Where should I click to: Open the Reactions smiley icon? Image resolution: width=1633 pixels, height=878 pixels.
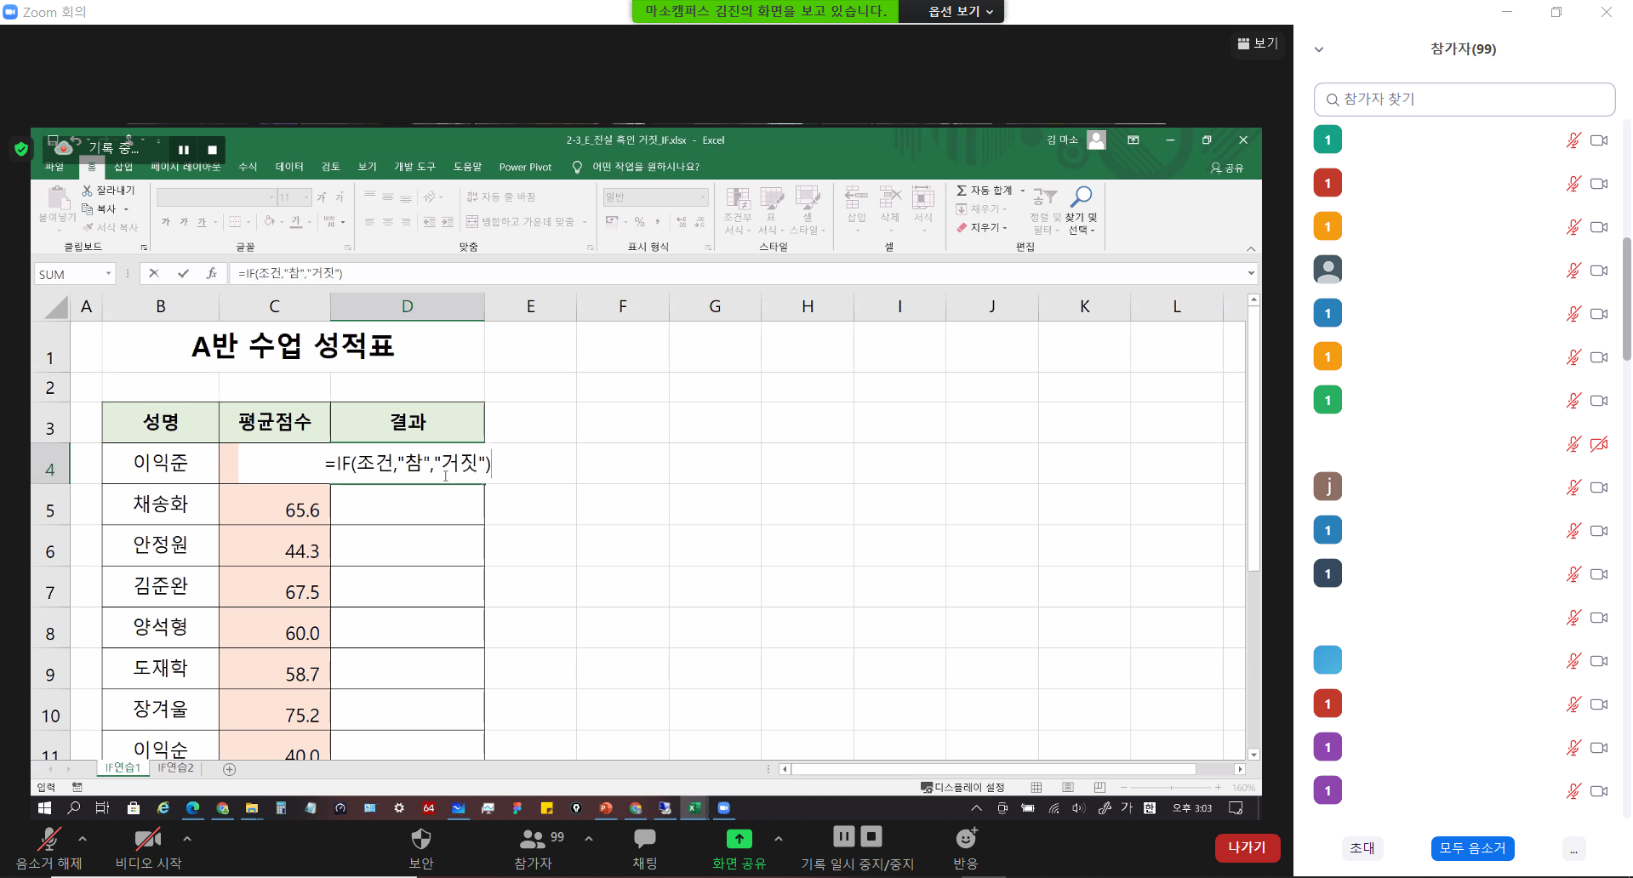965,840
